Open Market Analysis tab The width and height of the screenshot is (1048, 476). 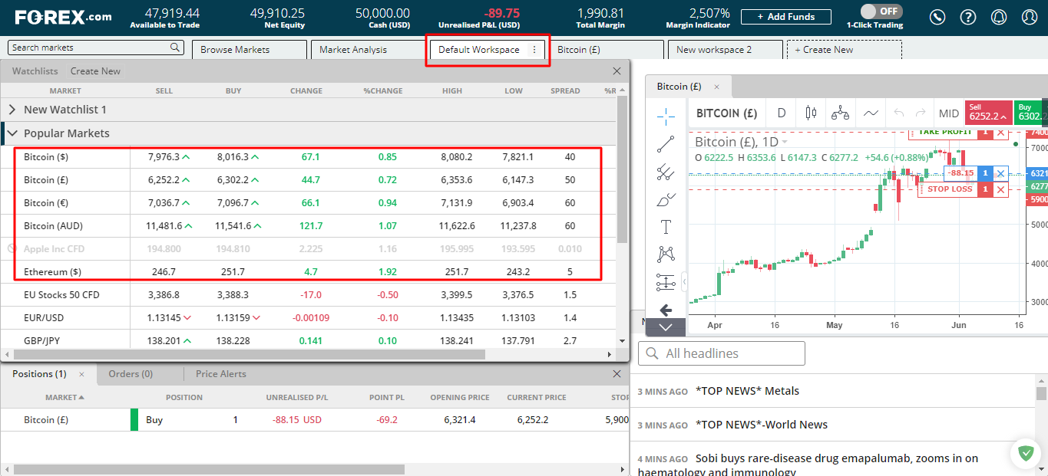pos(368,50)
